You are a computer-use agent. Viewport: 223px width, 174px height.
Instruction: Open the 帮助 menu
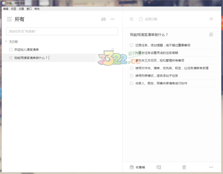[37, 9]
